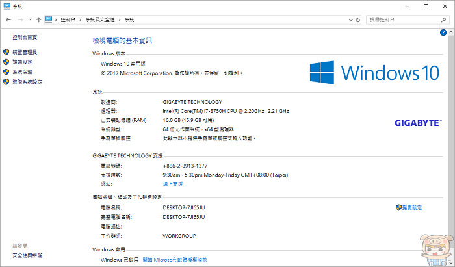Click the support hours text

click(226, 175)
